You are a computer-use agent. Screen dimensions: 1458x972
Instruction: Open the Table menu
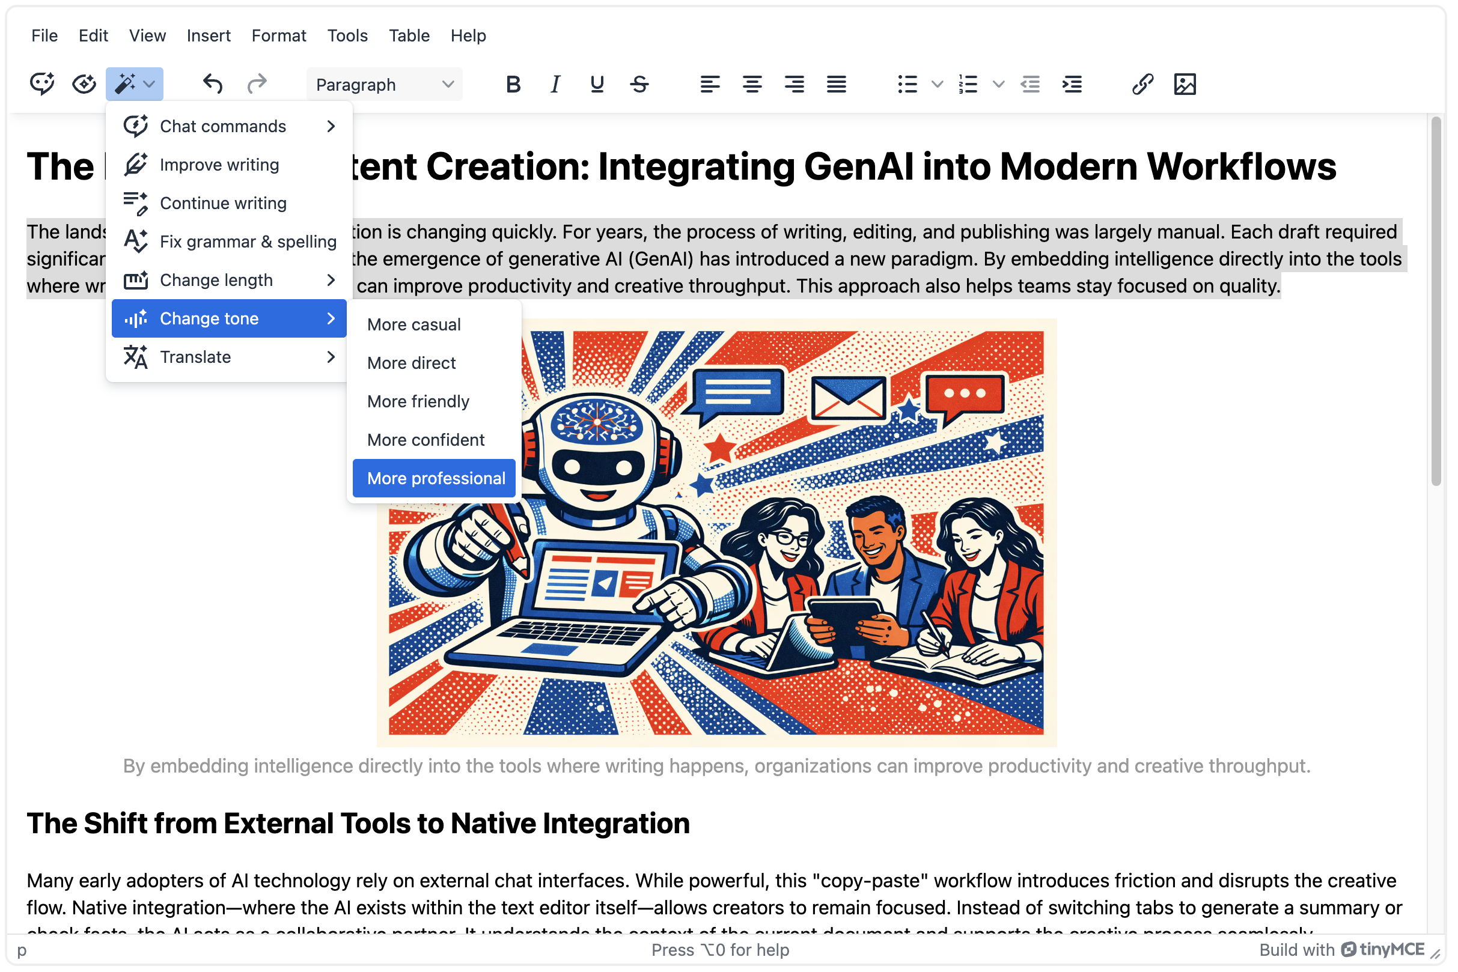pyautogui.click(x=409, y=35)
